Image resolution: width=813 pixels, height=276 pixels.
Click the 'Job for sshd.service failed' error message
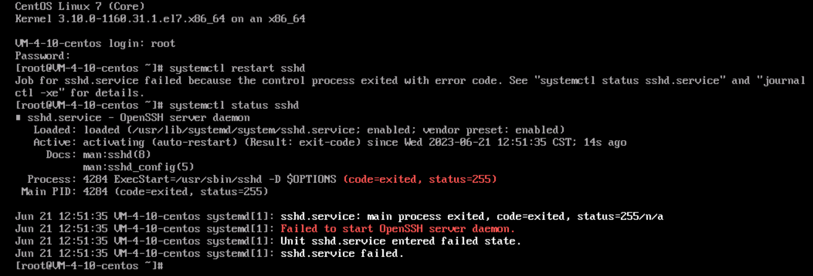click(x=410, y=86)
